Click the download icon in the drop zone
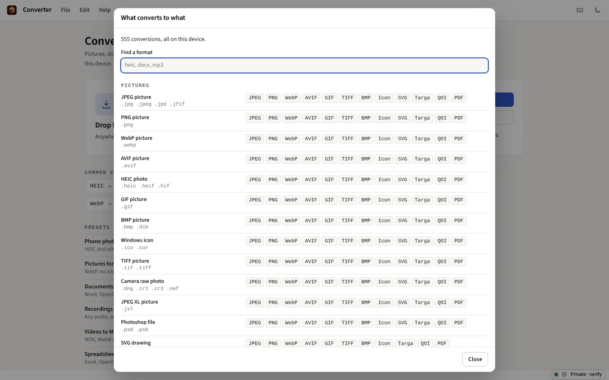 click(106, 104)
